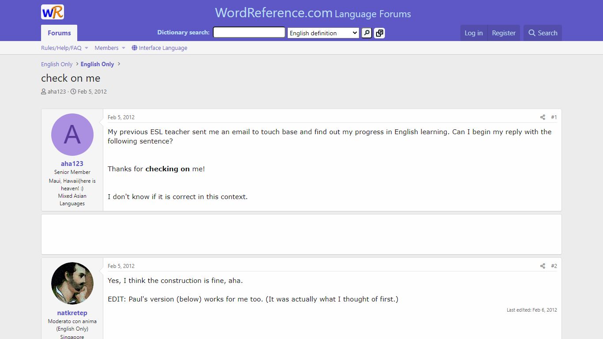Click the globe icon beside Interface Language
Screen dimensions: 603x339
coord(135,48)
